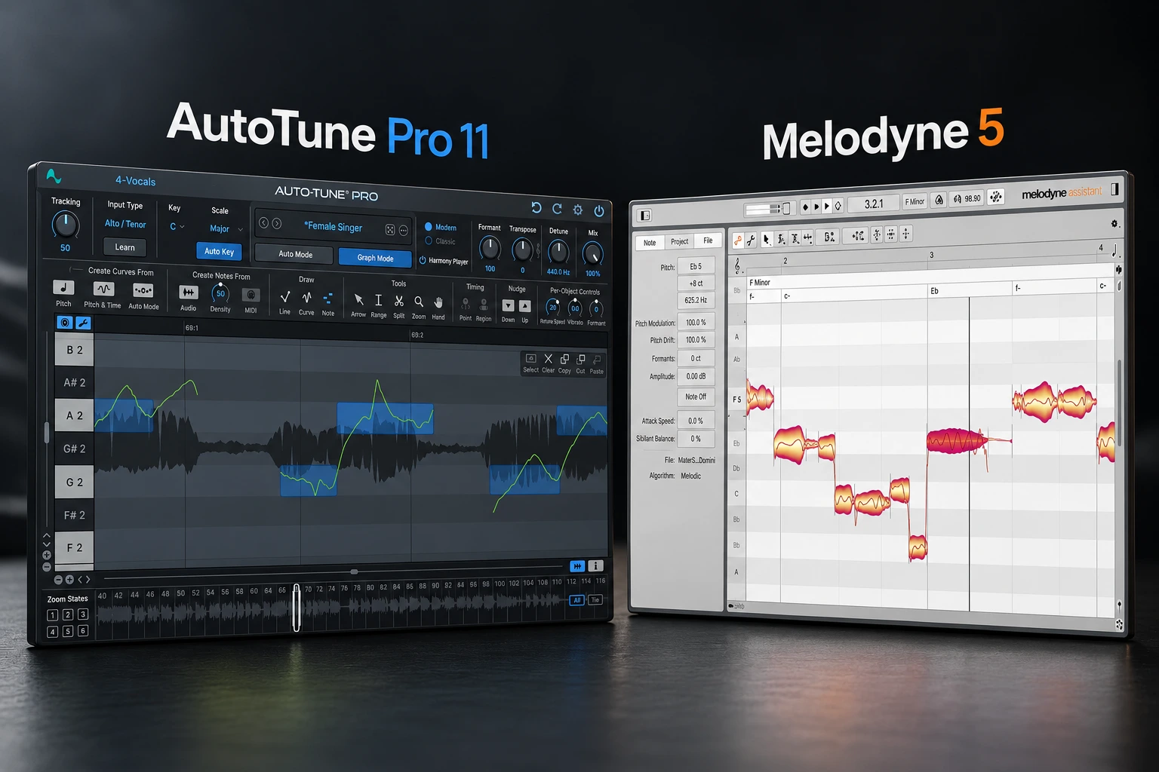Select the Hand tool in AutoTune
Screen dimensions: 1159x772
[x=438, y=302]
